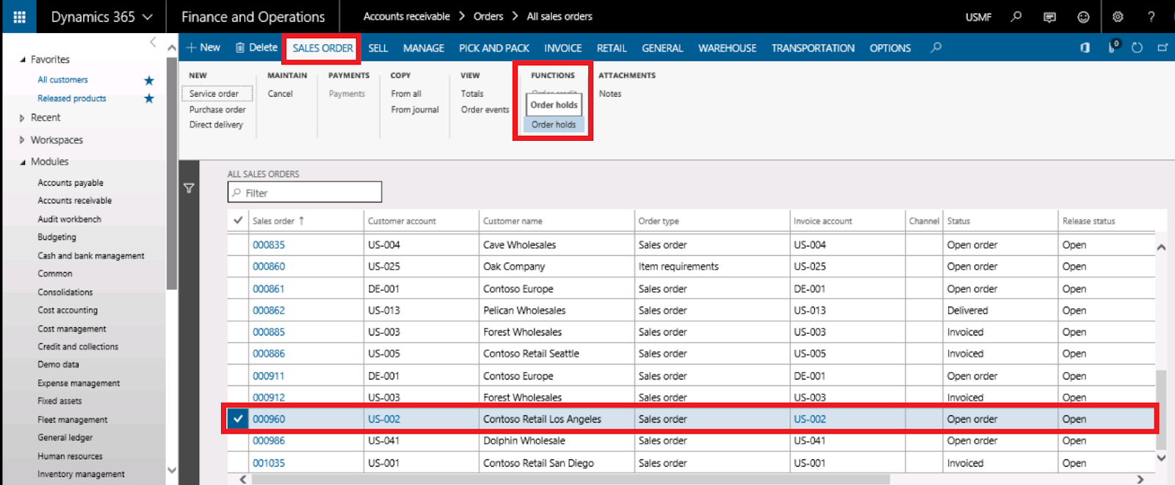Open the RETAIL tab
1175x485 pixels.
coord(612,48)
